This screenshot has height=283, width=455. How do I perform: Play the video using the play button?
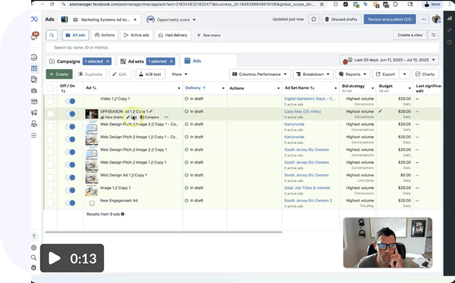54,258
